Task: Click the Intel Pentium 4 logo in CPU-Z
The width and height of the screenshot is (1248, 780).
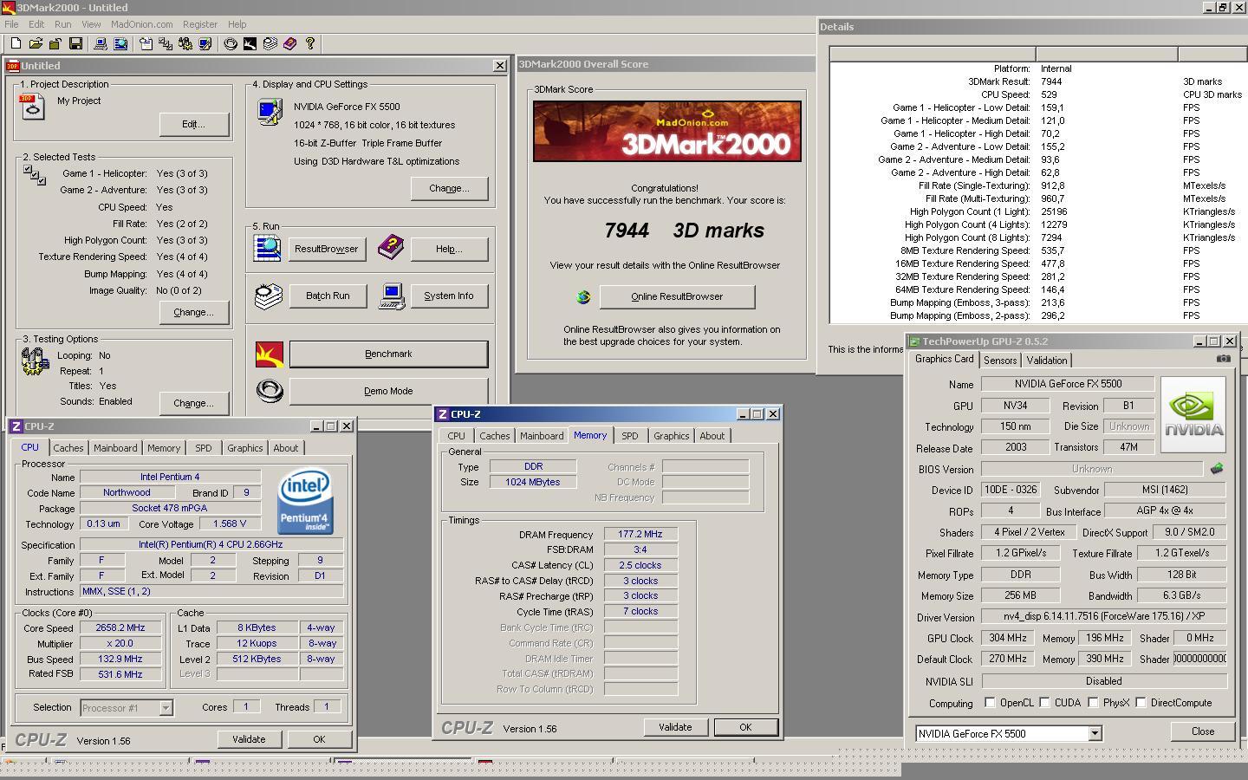Action: point(305,501)
